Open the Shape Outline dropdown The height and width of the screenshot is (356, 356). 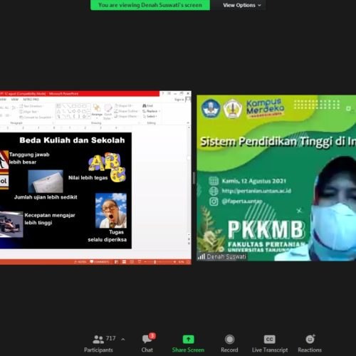coord(126,111)
